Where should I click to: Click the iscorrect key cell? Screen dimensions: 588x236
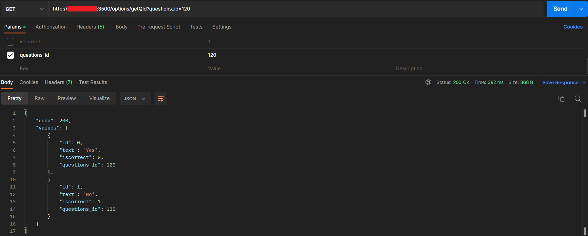click(110, 42)
